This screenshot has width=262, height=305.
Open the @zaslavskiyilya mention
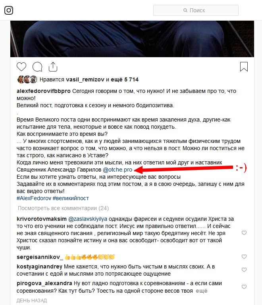88,219
